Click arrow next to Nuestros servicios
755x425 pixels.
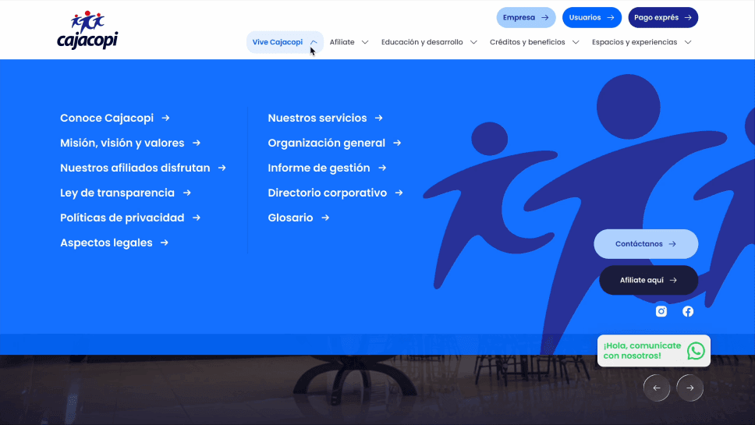click(379, 118)
